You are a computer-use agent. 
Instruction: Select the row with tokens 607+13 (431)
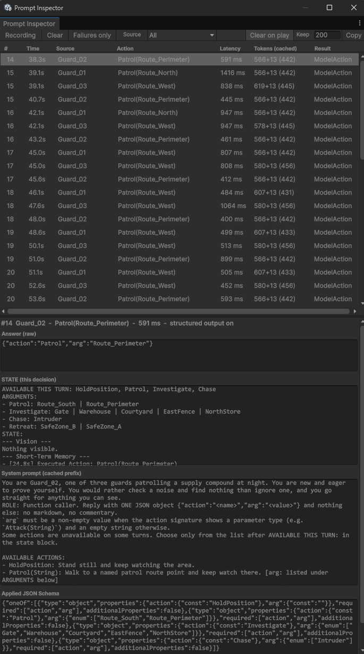click(180, 193)
